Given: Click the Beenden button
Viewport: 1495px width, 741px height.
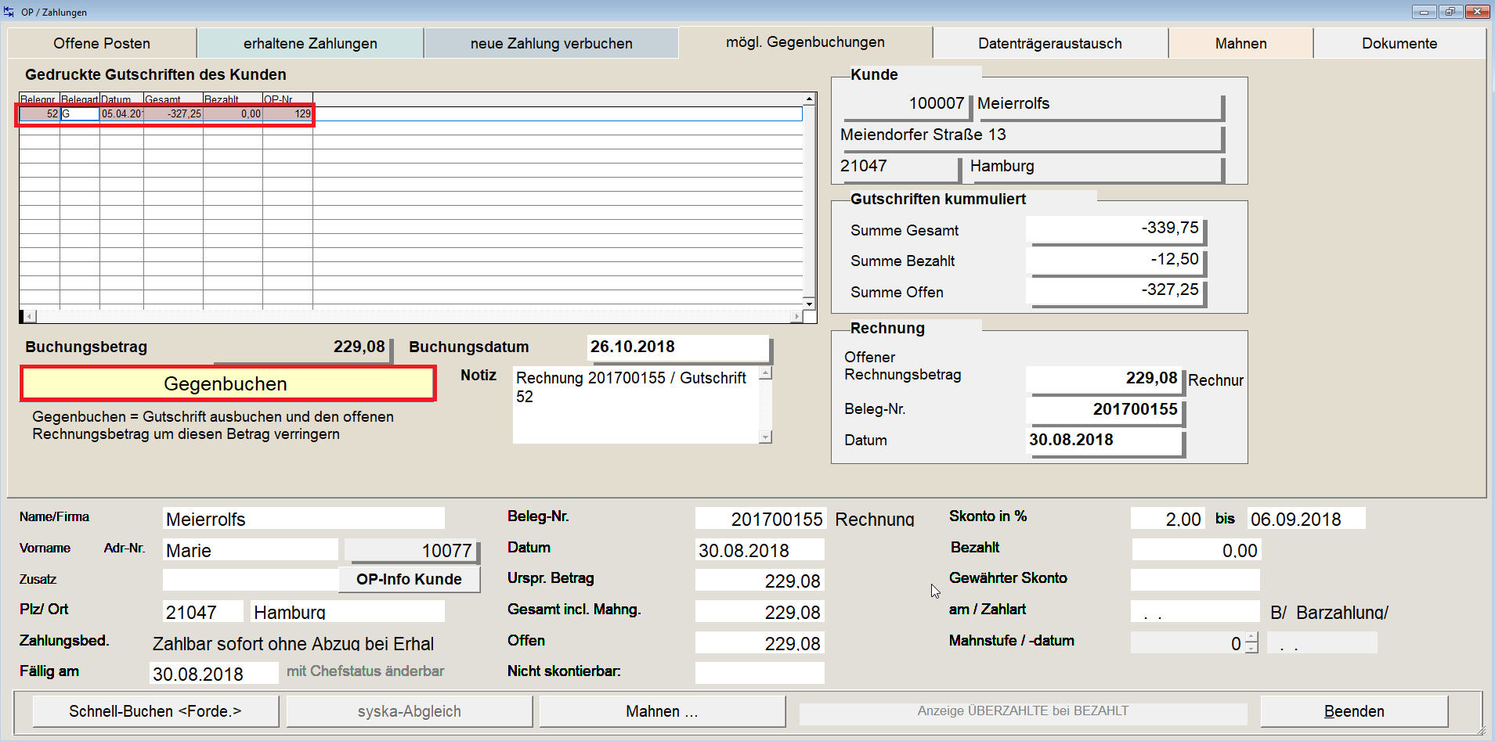Looking at the screenshot, I should pos(1354,711).
